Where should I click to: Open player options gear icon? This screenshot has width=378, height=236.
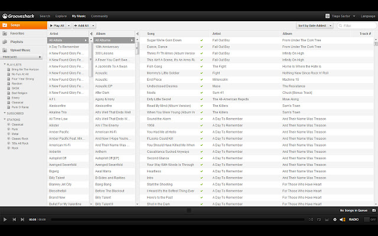(x=335, y=219)
